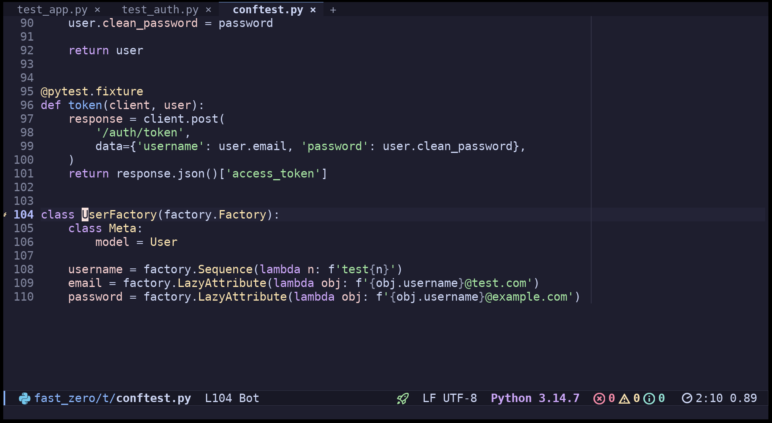Click line number 110 in gutter
This screenshot has width=772, height=423.
24,297
